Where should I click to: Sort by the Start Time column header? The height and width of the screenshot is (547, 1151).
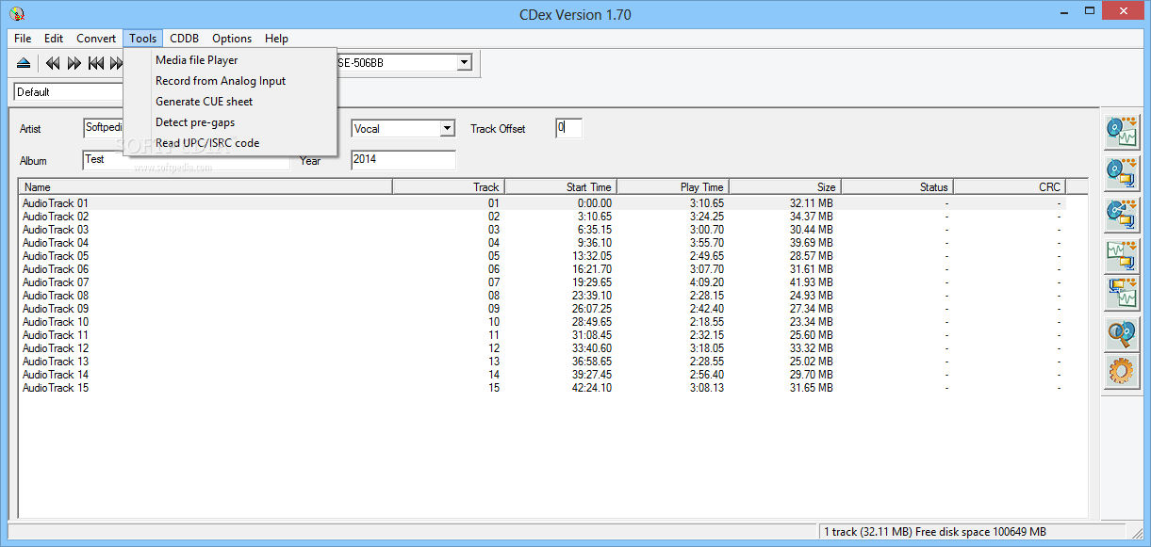coord(560,186)
